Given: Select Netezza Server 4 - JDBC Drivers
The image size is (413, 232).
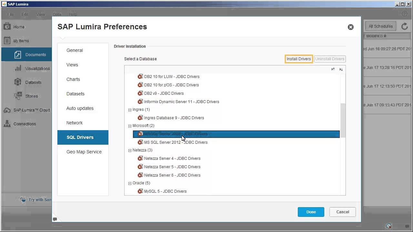Looking at the screenshot, I should (172, 159).
